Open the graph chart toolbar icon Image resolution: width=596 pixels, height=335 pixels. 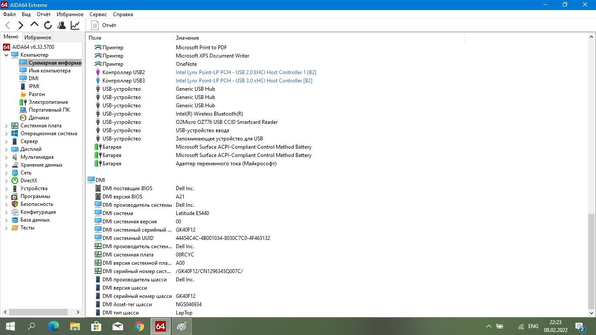(x=75, y=25)
